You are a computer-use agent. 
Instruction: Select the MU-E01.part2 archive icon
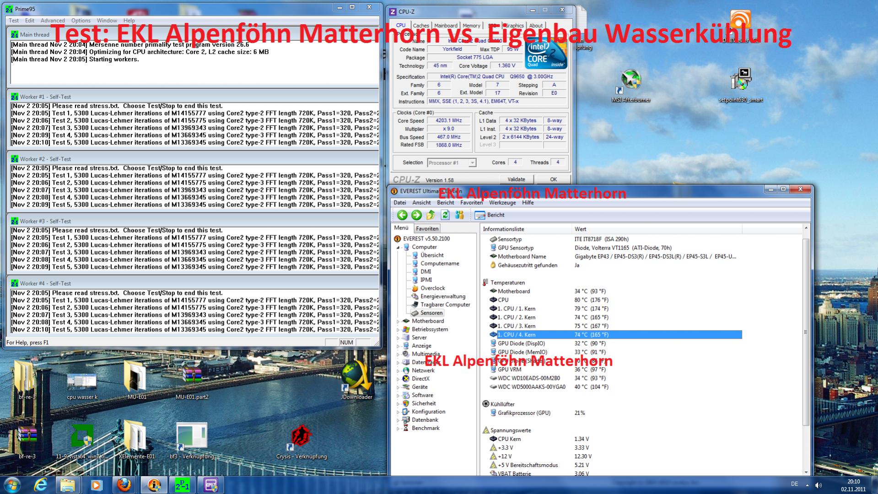192,383
